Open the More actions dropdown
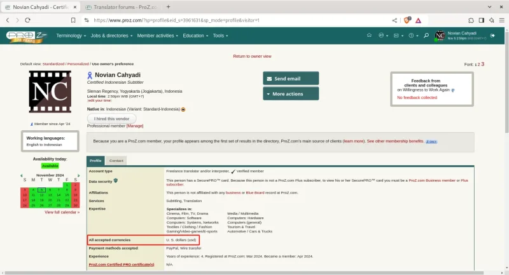This screenshot has width=509, height=275. [291, 93]
